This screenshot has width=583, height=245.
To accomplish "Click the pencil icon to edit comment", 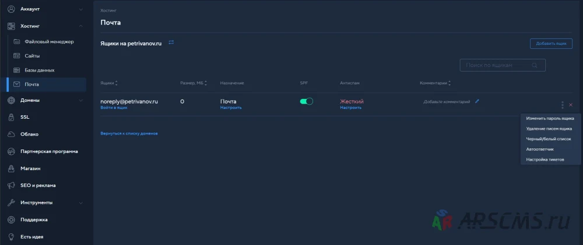I will tap(477, 101).
